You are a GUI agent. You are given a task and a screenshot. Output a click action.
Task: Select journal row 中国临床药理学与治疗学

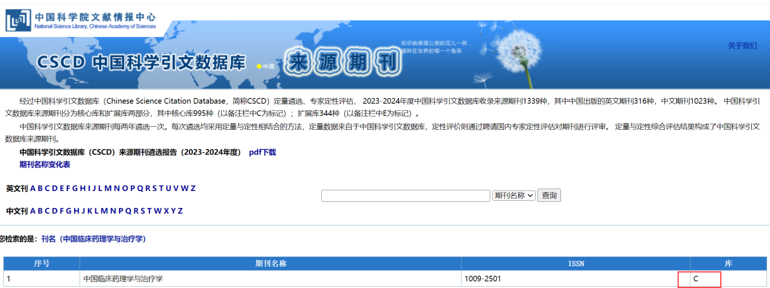tap(123, 279)
